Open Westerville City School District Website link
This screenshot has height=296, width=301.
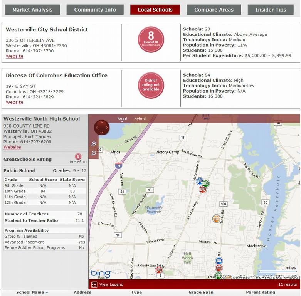point(14,56)
